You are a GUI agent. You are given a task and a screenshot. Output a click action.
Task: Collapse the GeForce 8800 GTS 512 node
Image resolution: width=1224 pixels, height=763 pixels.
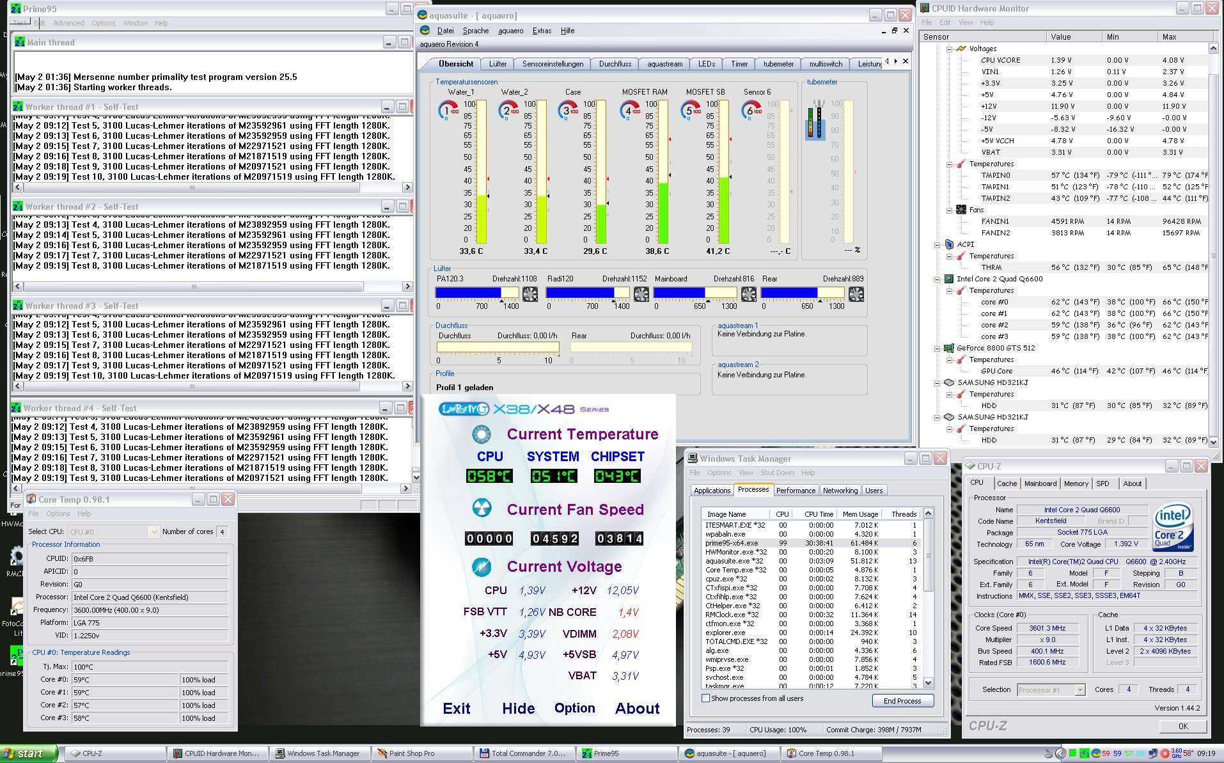(x=938, y=348)
